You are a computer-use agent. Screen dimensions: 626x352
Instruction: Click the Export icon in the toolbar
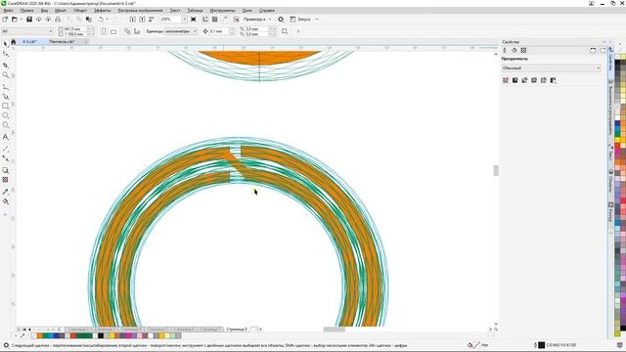click(x=142, y=20)
